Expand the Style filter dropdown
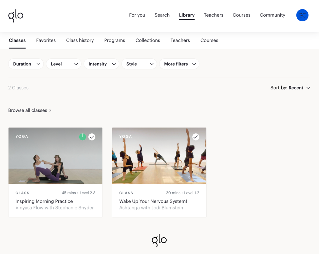319x254 pixels. 139,64
